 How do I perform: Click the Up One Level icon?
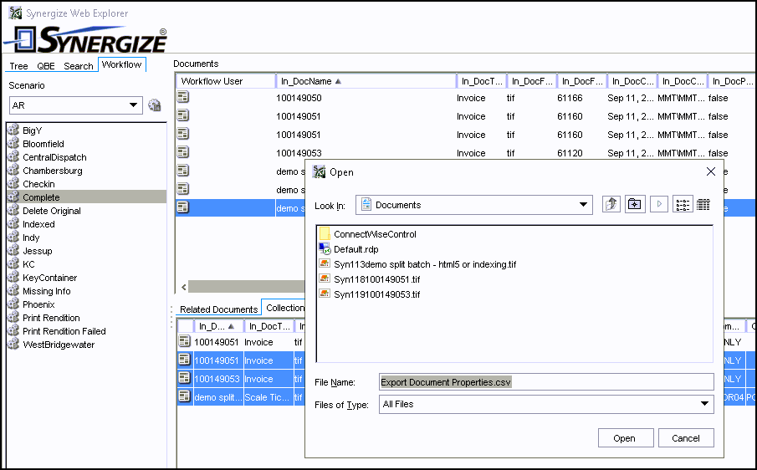(611, 204)
